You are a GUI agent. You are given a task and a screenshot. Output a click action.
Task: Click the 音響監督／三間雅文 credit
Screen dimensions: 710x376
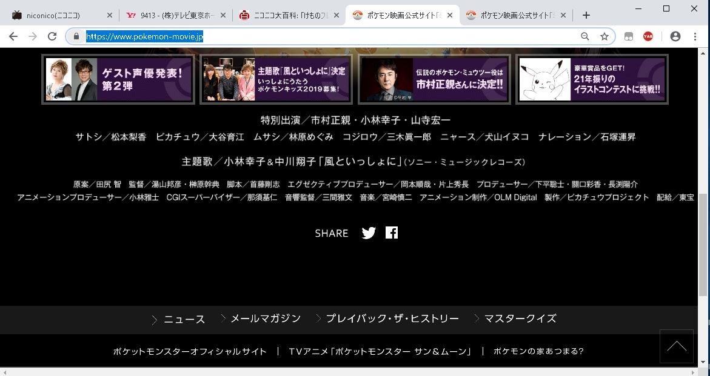pyautogui.click(x=318, y=197)
